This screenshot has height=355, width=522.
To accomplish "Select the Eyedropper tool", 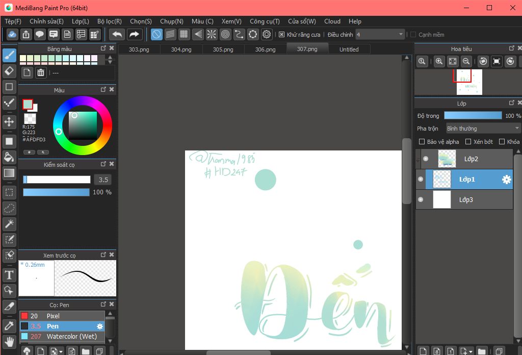I will click(9, 326).
